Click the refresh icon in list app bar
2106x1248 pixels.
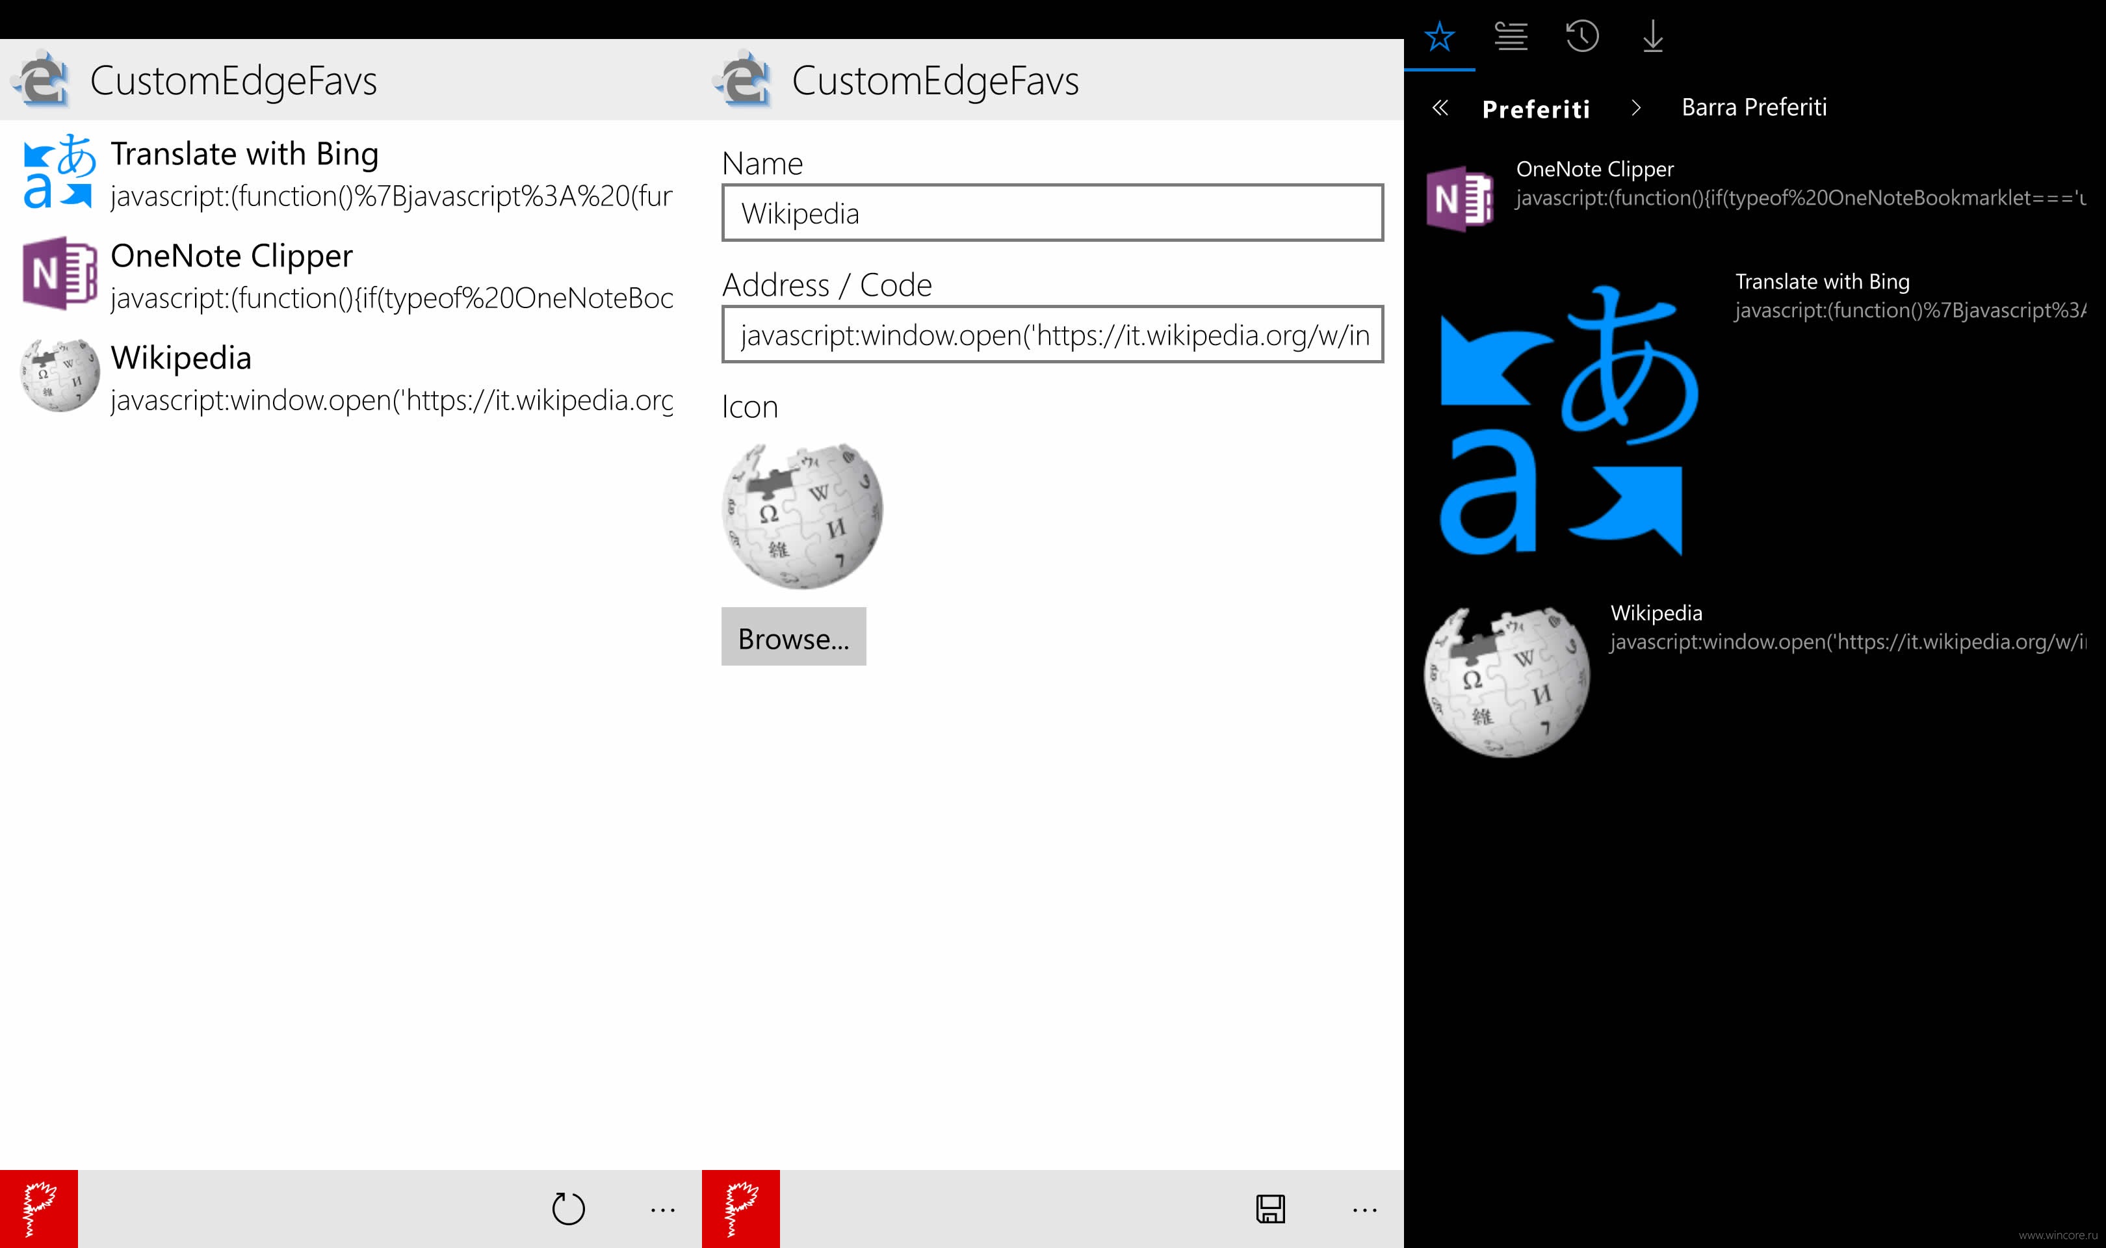[568, 1208]
